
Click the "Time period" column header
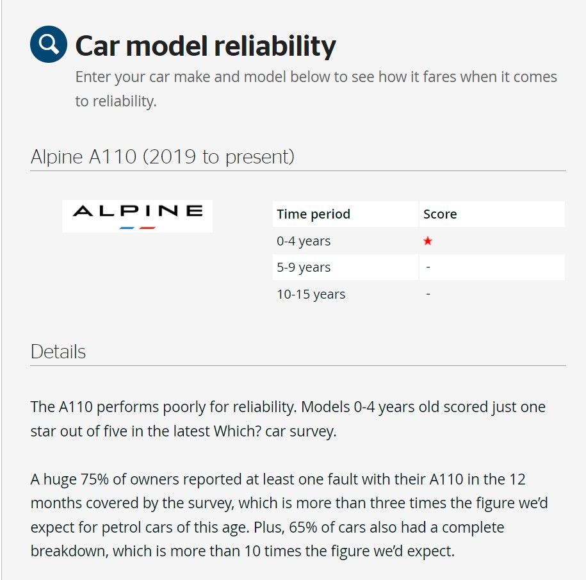pyautogui.click(x=313, y=214)
